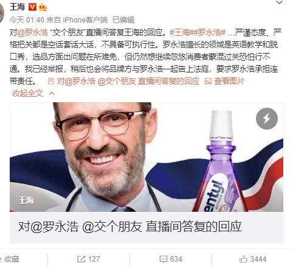Click the crown membership icon
Screen dimensions: 293x269
tap(43, 7)
